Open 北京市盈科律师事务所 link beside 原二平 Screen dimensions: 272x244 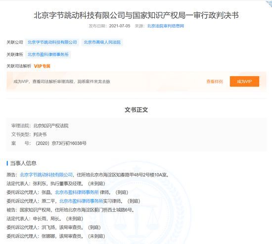pyautogui.click(x=81, y=201)
